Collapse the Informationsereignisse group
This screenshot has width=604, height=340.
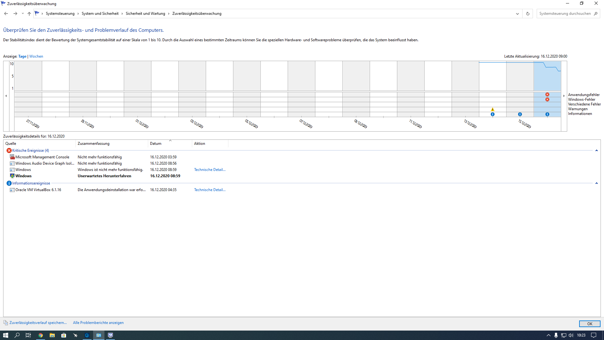pyautogui.click(x=596, y=183)
